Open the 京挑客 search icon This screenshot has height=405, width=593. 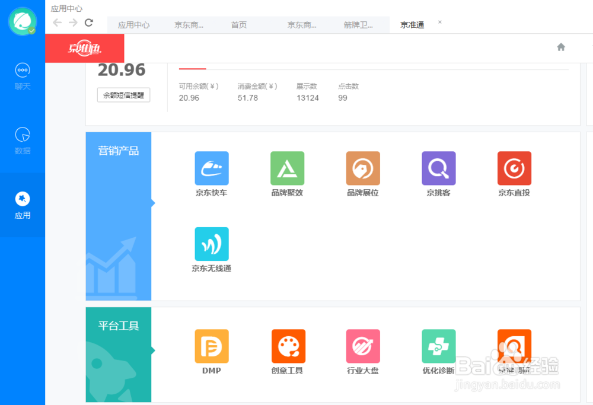tap(438, 168)
